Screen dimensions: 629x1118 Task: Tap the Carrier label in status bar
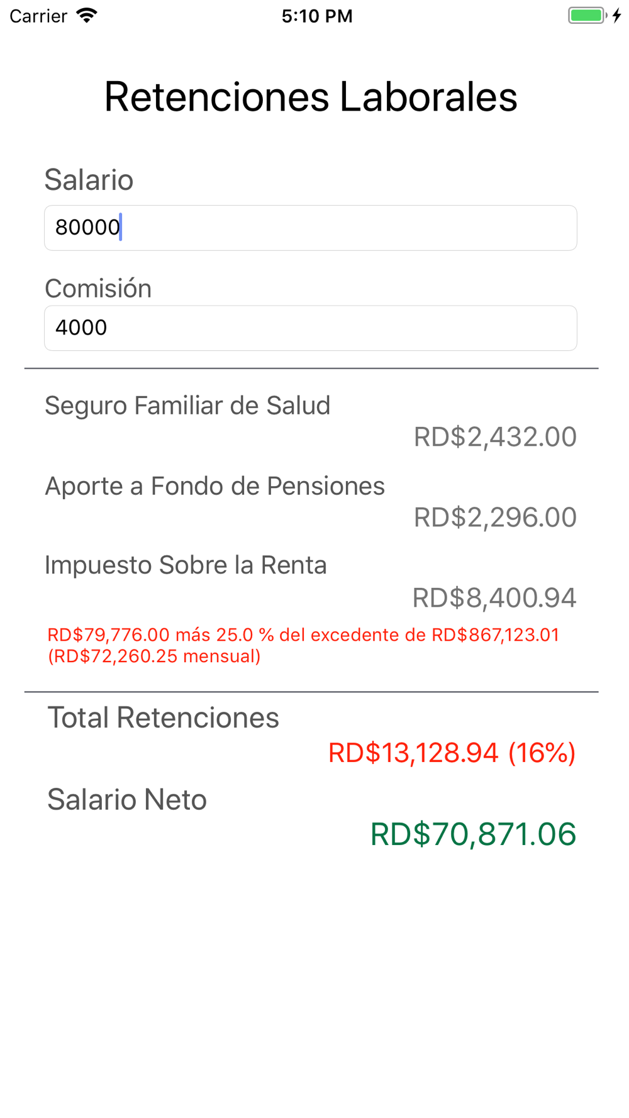pyautogui.click(x=38, y=16)
